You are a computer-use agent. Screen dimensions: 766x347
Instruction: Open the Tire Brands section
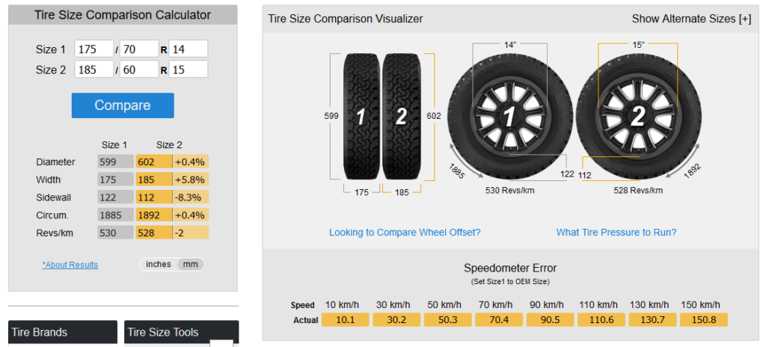(63, 332)
